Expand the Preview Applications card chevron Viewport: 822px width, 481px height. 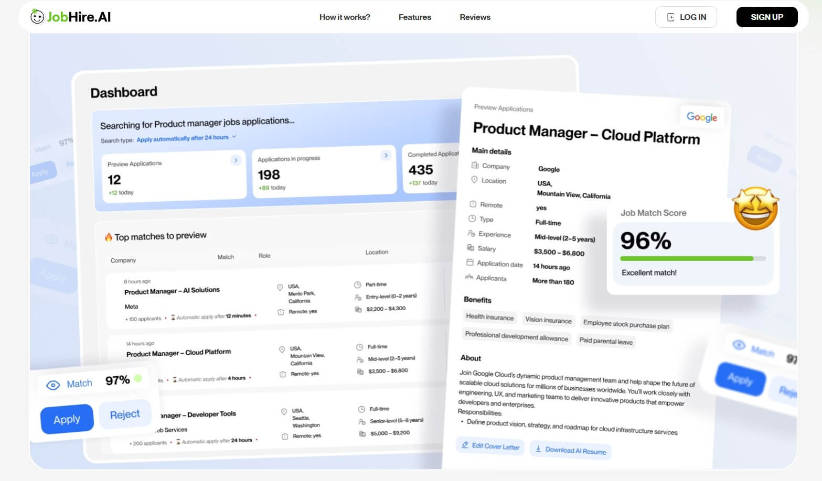click(x=236, y=160)
